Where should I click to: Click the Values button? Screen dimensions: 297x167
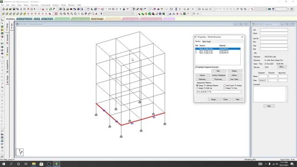[202, 75]
